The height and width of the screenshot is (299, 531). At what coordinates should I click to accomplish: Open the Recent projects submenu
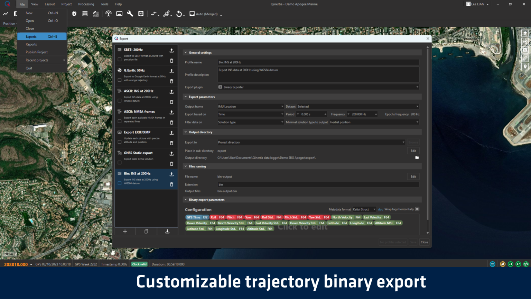[x=42, y=60]
